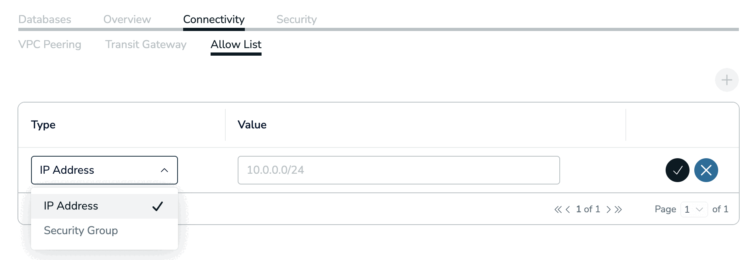The height and width of the screenshot is (260, 754).
Task: Switch to the Databases tab
Action: [45, 19]
